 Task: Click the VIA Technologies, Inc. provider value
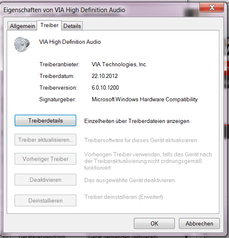coord(119,64)
